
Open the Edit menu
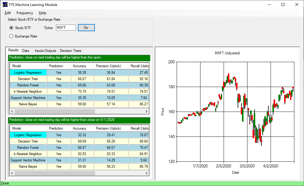[8, 13]
